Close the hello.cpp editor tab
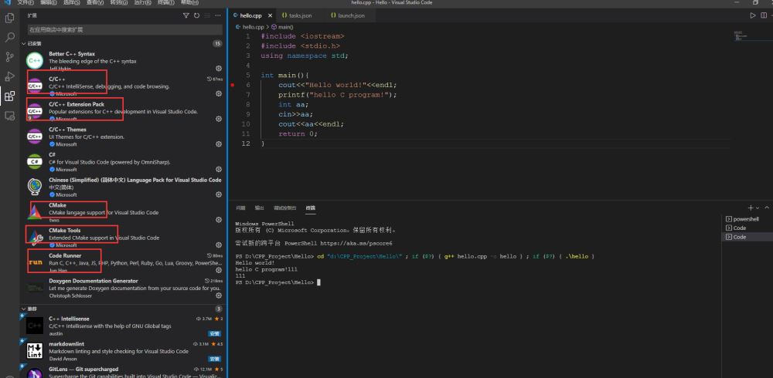The width and height of the screenshot is (773, 378). [270, 15]
